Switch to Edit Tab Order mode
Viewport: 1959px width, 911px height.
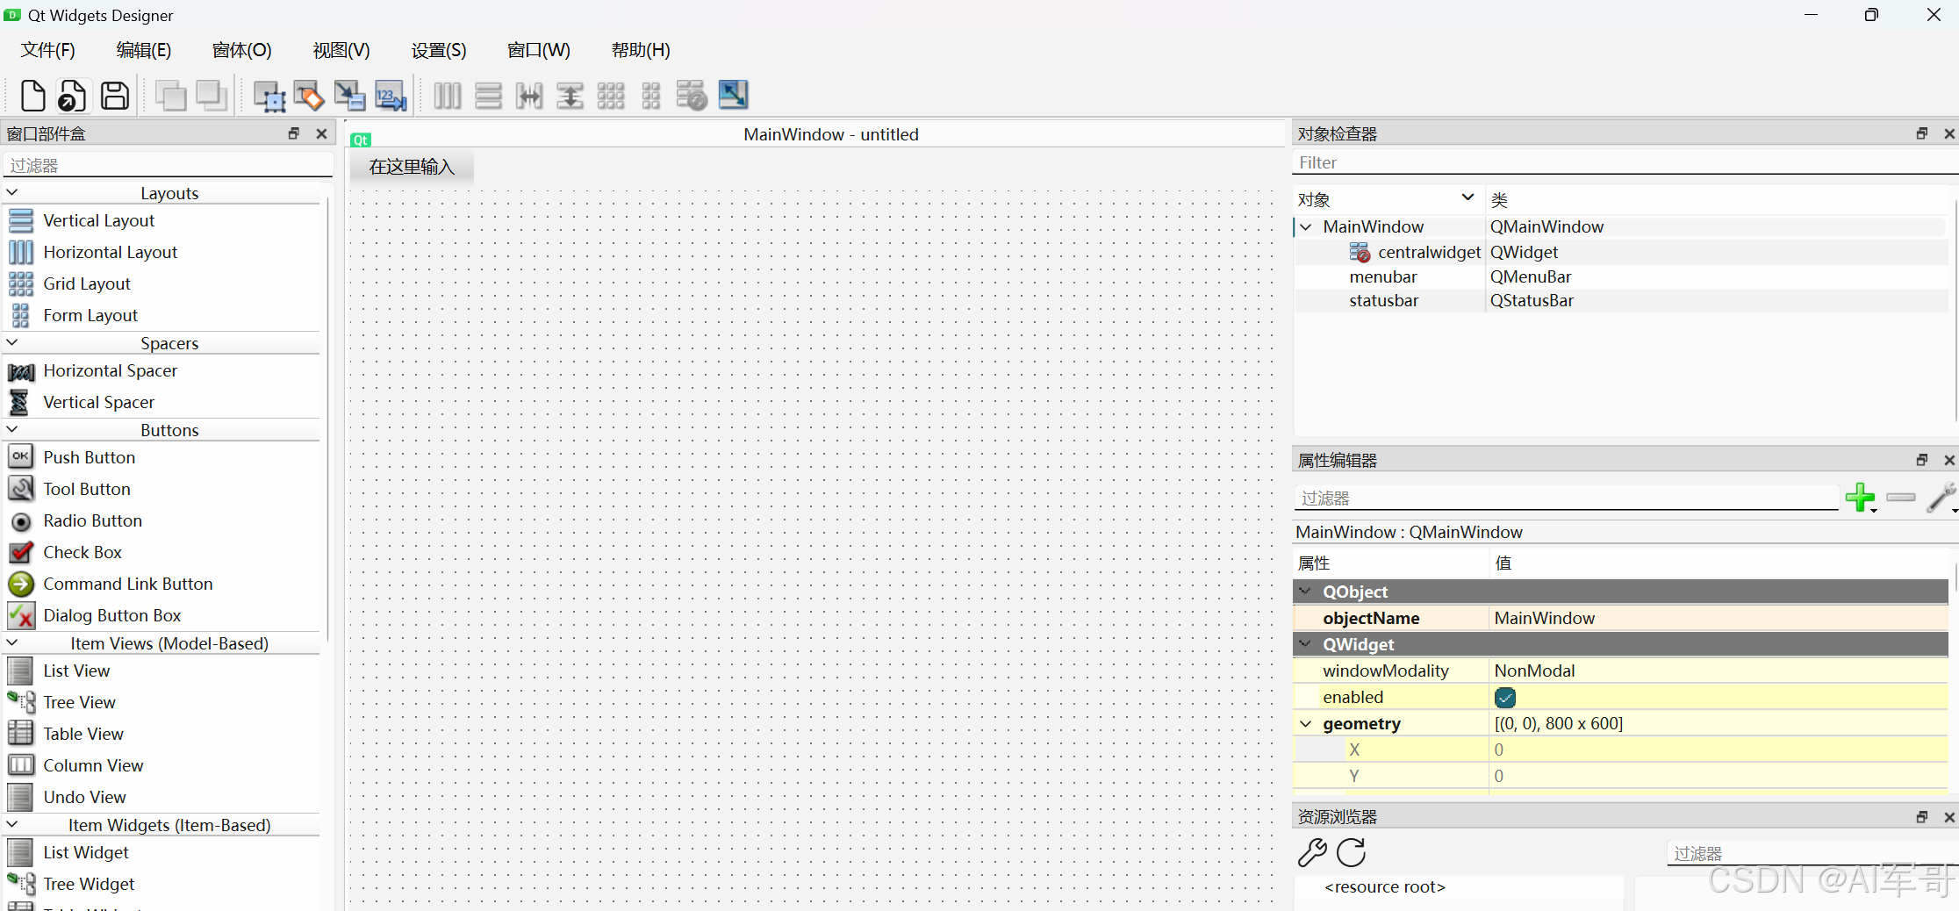click(391, 96)
